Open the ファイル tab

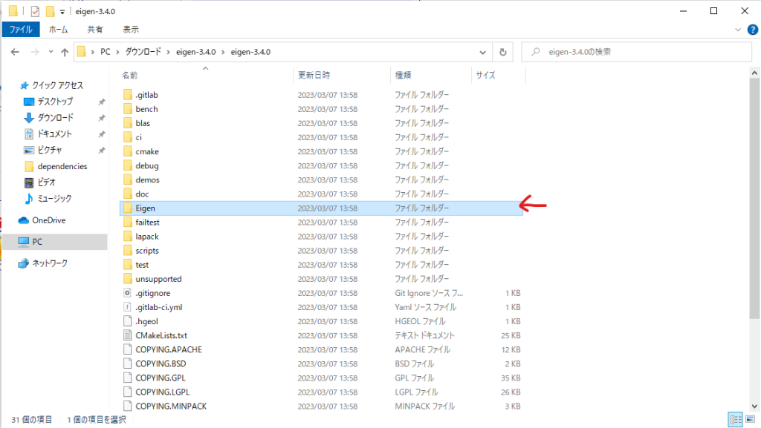[21, 30]
